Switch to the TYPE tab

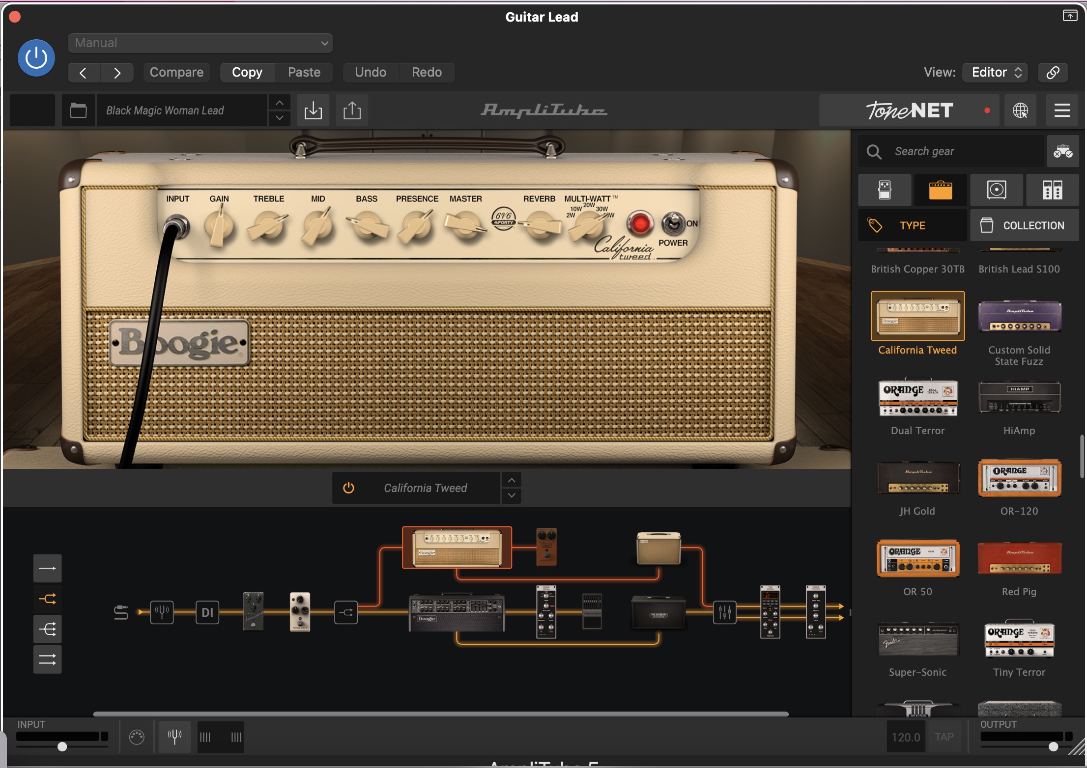[913, 225]
